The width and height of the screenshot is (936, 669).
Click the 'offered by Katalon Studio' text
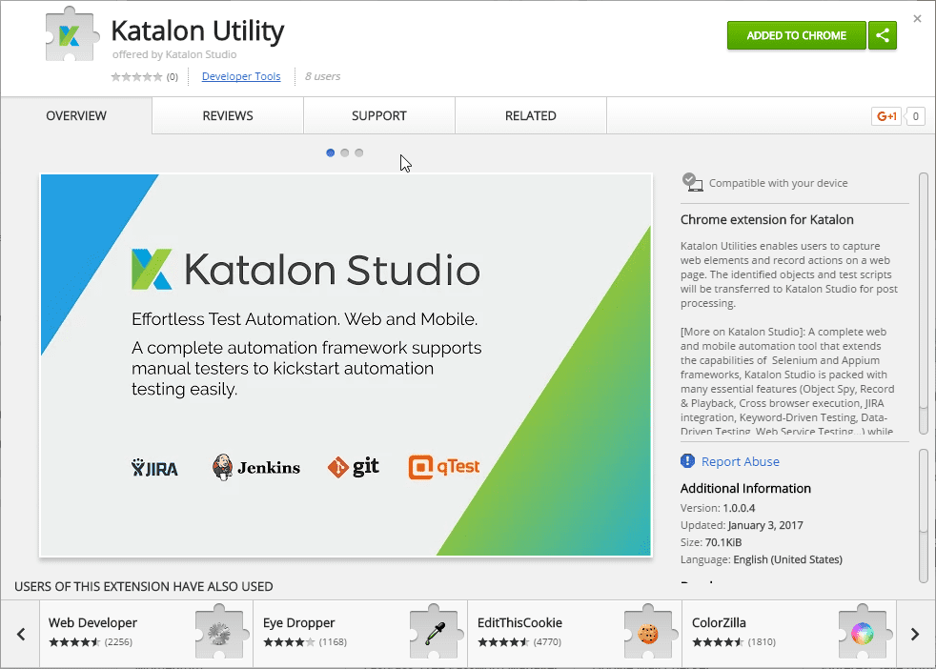tap(174, 54)
